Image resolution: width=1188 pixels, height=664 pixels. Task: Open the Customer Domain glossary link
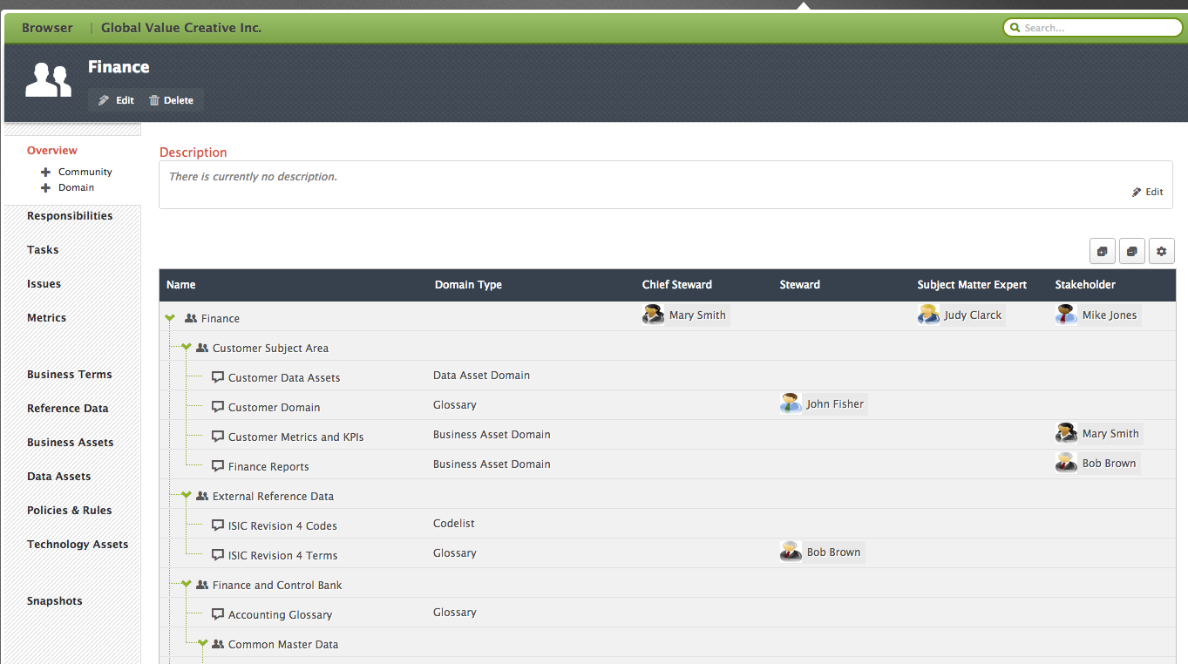(x=275, y=408)
